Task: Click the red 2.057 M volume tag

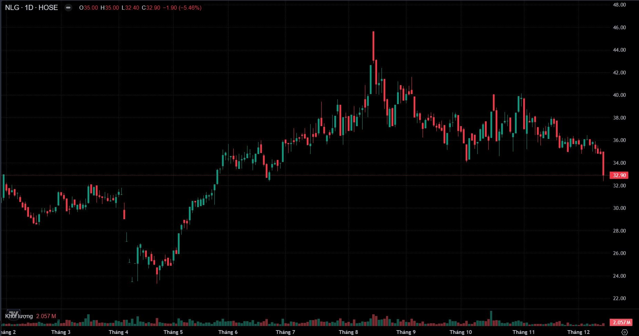Action: (x=620, y=323)
